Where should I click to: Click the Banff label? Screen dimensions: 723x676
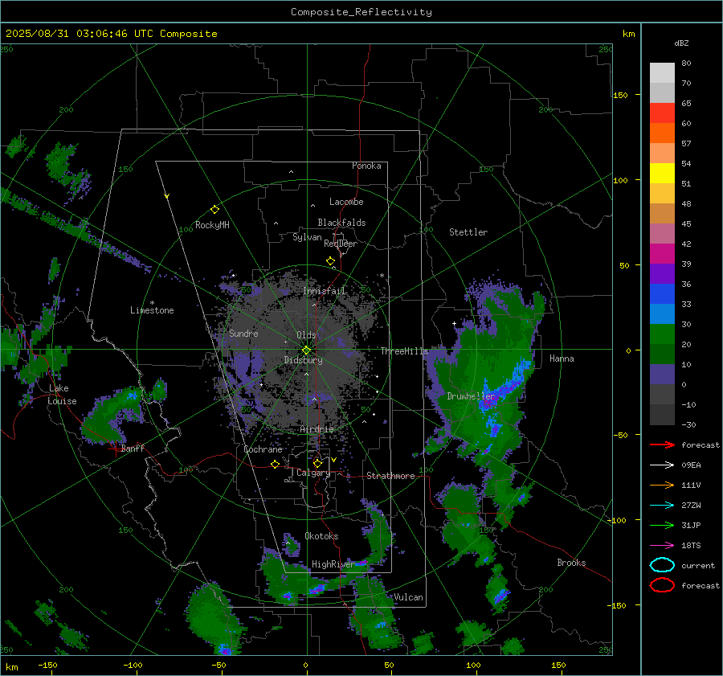click(133, 448)
